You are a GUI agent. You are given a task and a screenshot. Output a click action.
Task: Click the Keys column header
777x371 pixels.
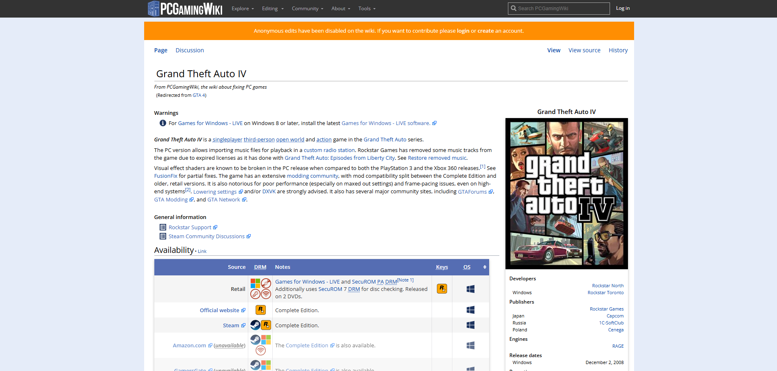click(x=442, y=267)
